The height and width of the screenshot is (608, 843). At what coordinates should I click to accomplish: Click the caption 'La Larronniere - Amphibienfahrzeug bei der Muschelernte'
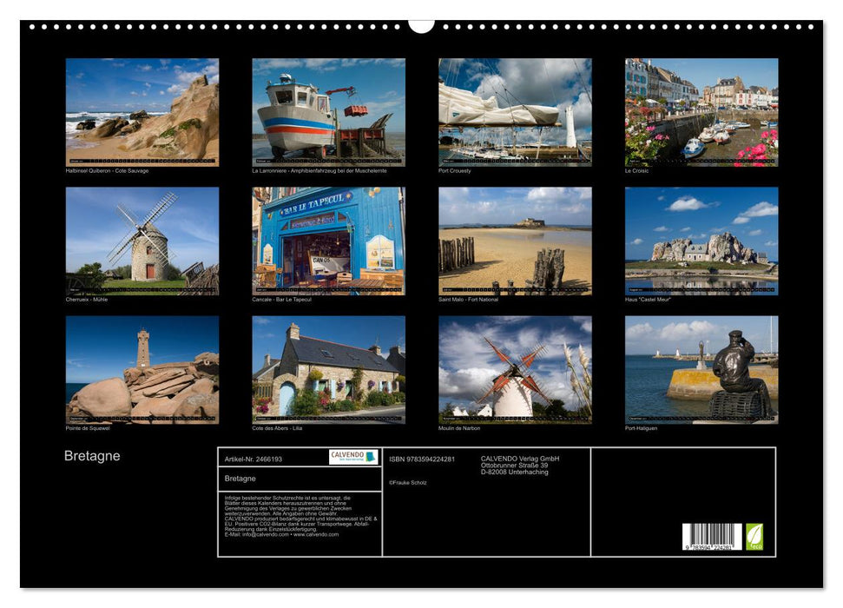coord(319,170)
